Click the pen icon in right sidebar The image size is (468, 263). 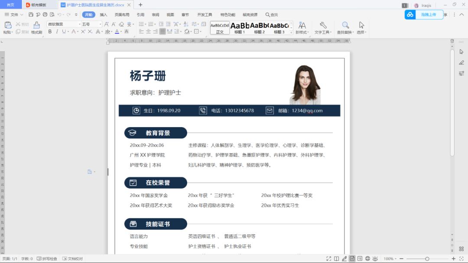pos(461,63)
